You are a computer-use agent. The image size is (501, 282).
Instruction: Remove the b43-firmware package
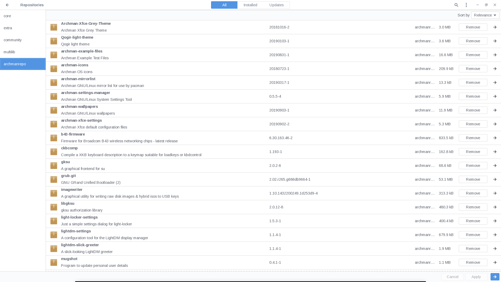coord(473,138)
